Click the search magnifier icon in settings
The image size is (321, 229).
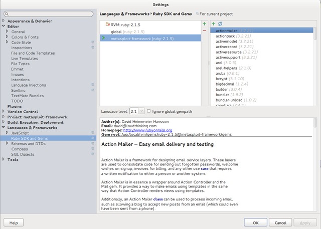pos(7,14)
